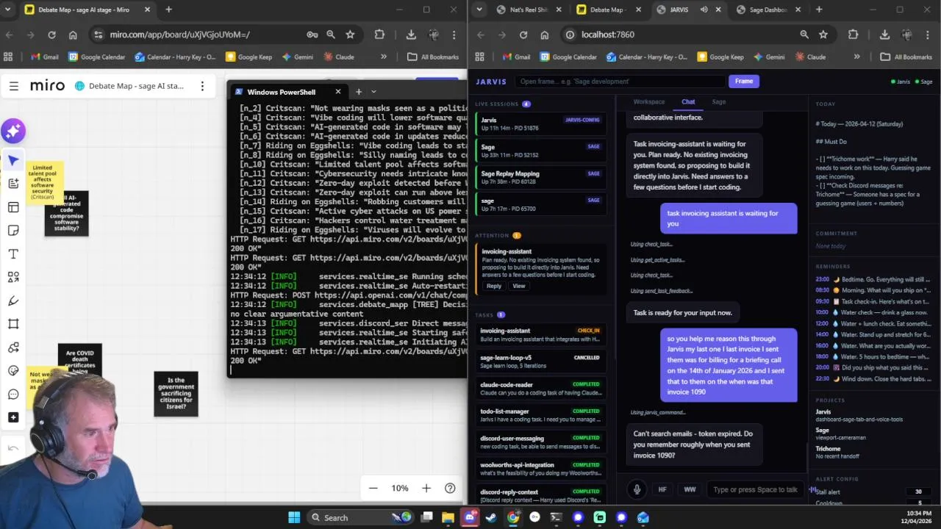
Task: Click Jarvis microphone voice input button
Action: click(x=637, y=489)
